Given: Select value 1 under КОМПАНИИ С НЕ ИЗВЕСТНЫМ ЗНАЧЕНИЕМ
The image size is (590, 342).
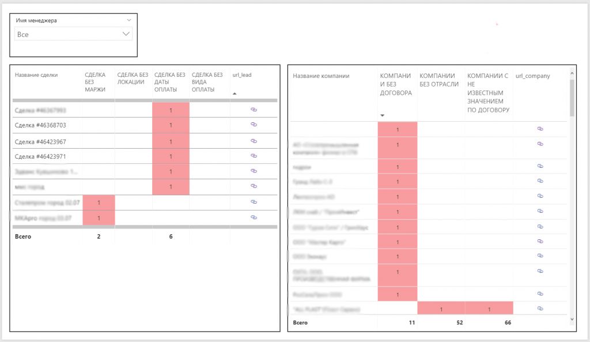Looking at the screenshot, I should click(489, 309).
